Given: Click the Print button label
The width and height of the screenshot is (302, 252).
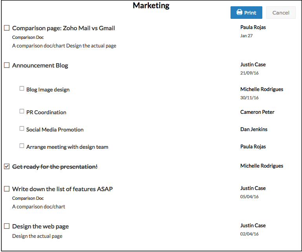Looking at the screenshot, I should point(250,13).
